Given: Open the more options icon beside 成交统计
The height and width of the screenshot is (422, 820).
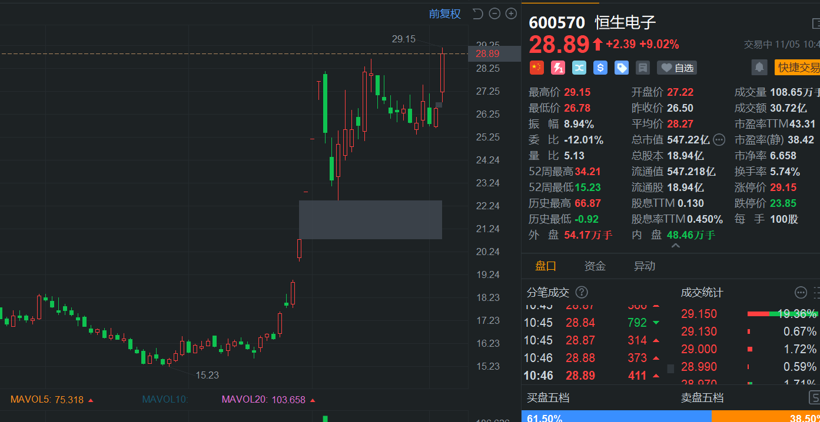Looking at the screenshot, I should point(801,292).
